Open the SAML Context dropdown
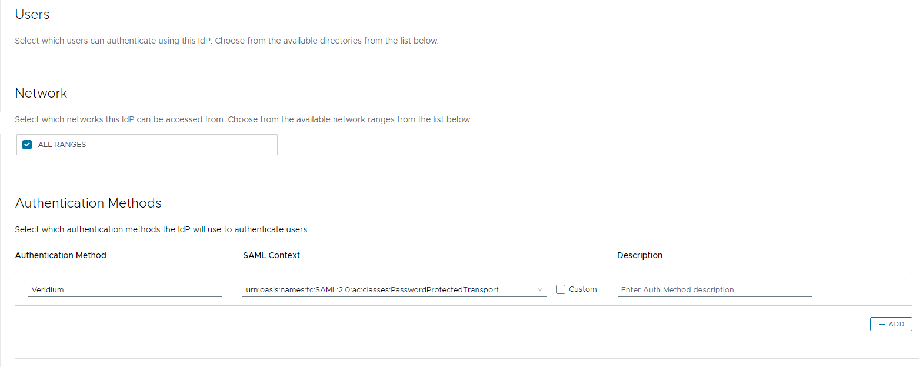 [388, 289]
